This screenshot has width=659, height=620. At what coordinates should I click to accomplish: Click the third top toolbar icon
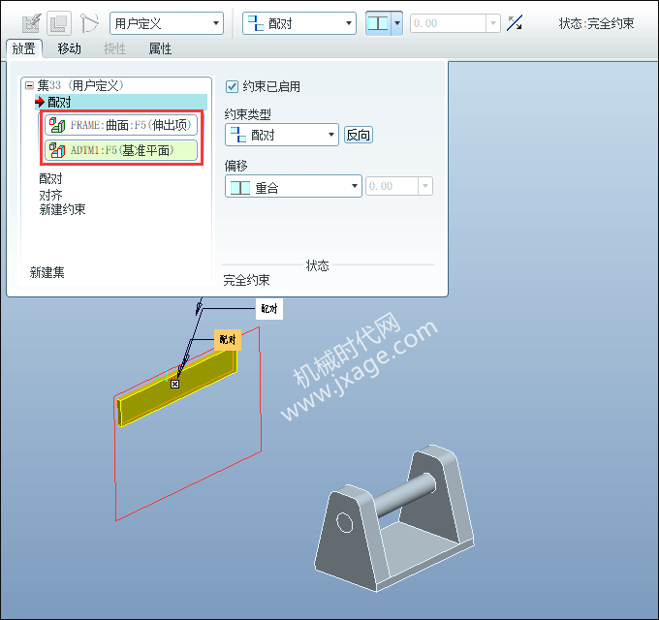click(89, 23)
